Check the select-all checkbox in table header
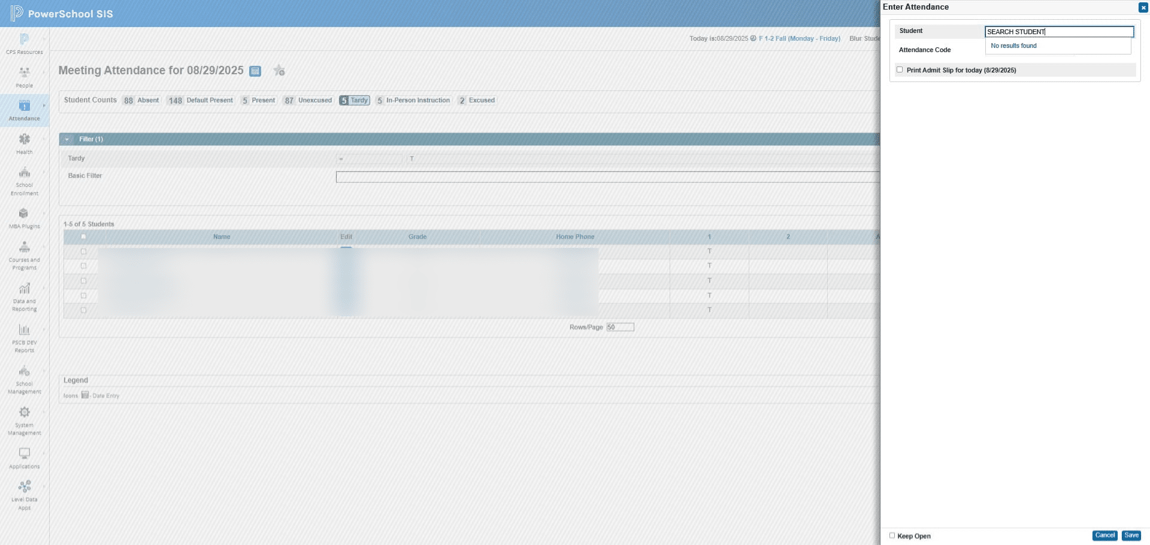This screenshot has height=545, width=1150. click(83, 237)
